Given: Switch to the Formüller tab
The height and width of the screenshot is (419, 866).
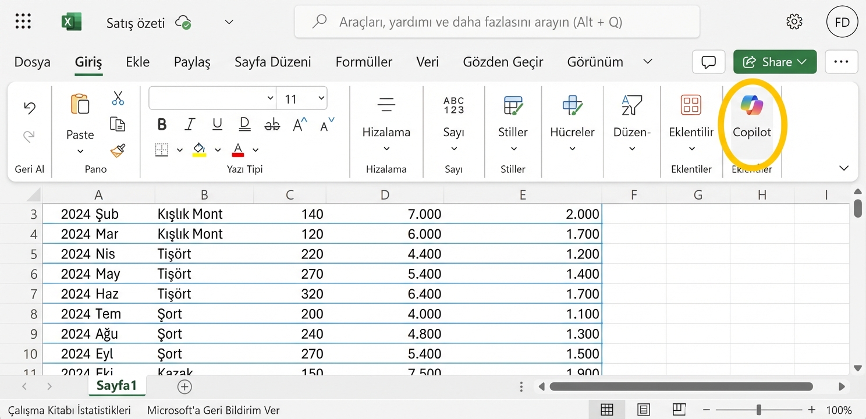Looking at the screenshot, I should click(x=363, y=62).
